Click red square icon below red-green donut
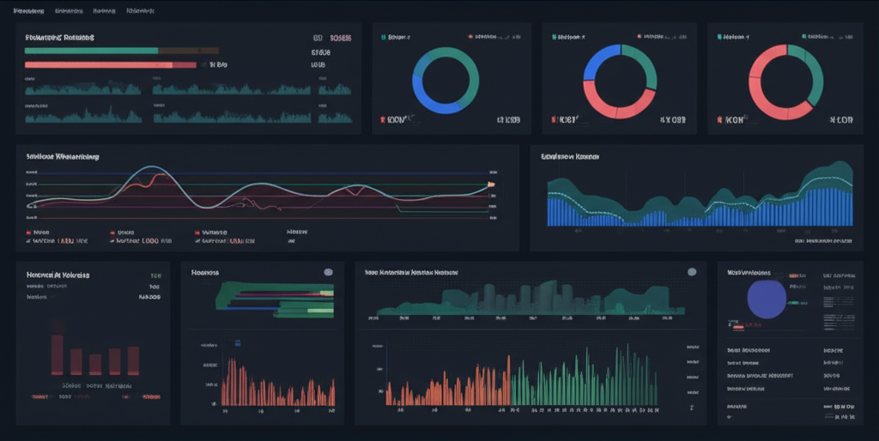The image size is (879, 441). click(719, 120)
